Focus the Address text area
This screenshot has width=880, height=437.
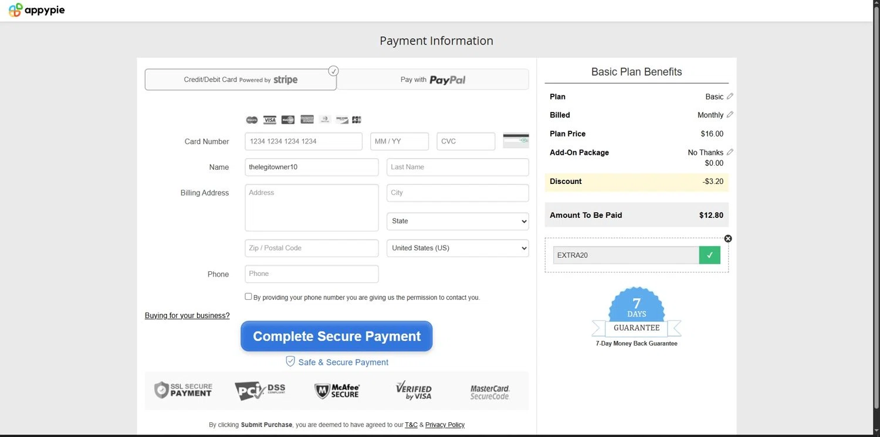(312, 208)
